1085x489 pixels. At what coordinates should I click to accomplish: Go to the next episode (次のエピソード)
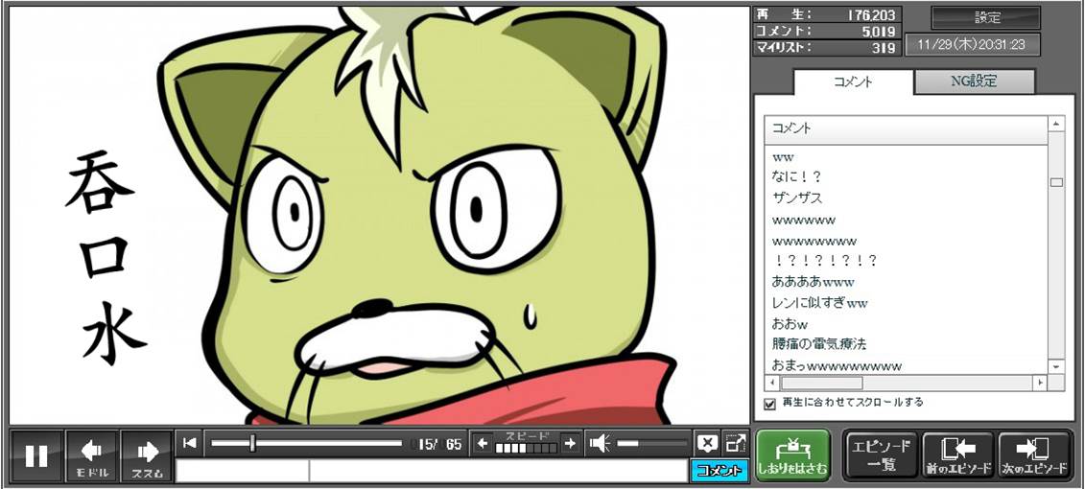(x=1034, y=455)
